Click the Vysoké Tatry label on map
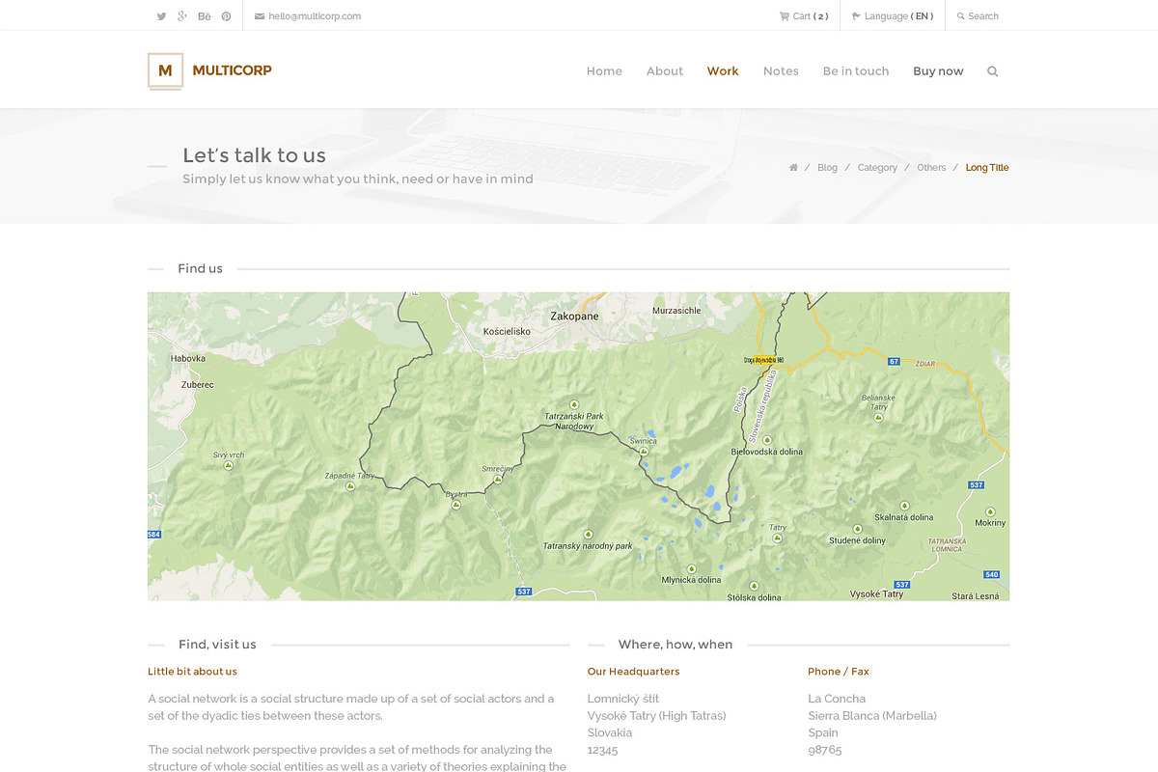This screenshot has height=772, width=1158. [876, 594]
